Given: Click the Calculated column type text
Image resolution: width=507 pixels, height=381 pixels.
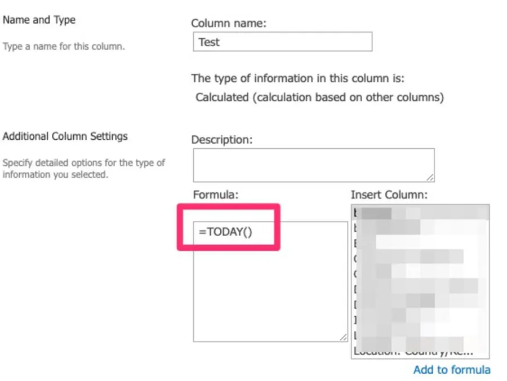Looking at the screenshot, I should (319, 97).
